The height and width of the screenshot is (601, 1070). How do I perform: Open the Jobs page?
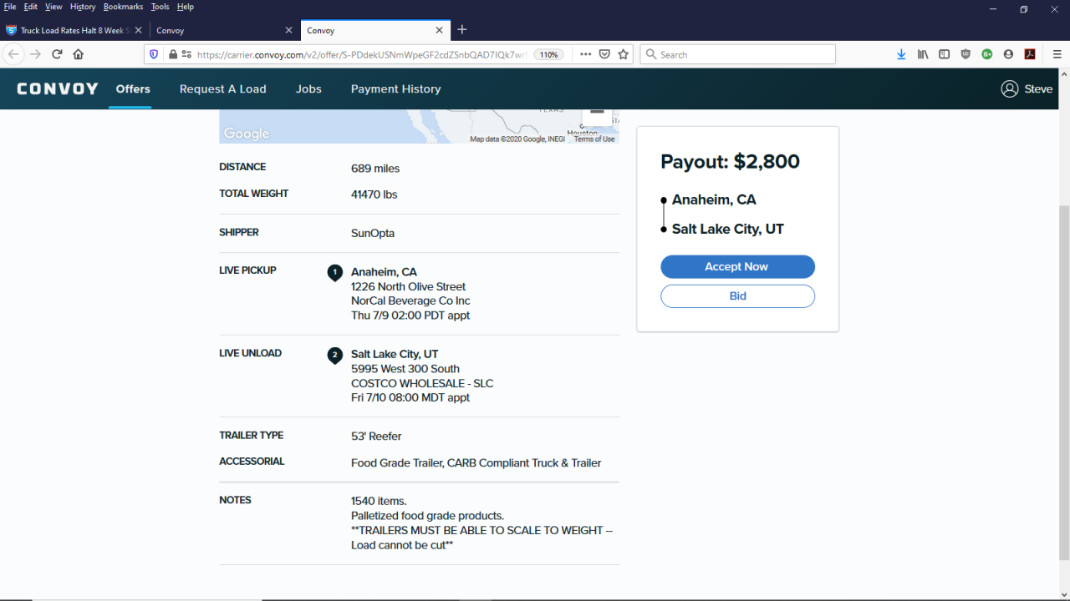pos(308,88)
